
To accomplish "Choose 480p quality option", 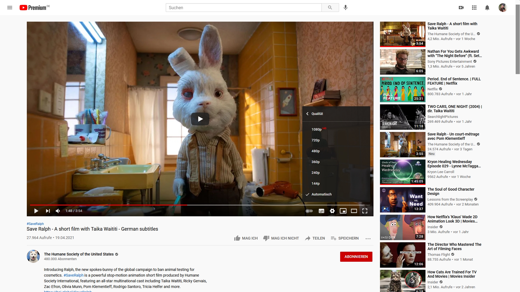I will [316, 151].
